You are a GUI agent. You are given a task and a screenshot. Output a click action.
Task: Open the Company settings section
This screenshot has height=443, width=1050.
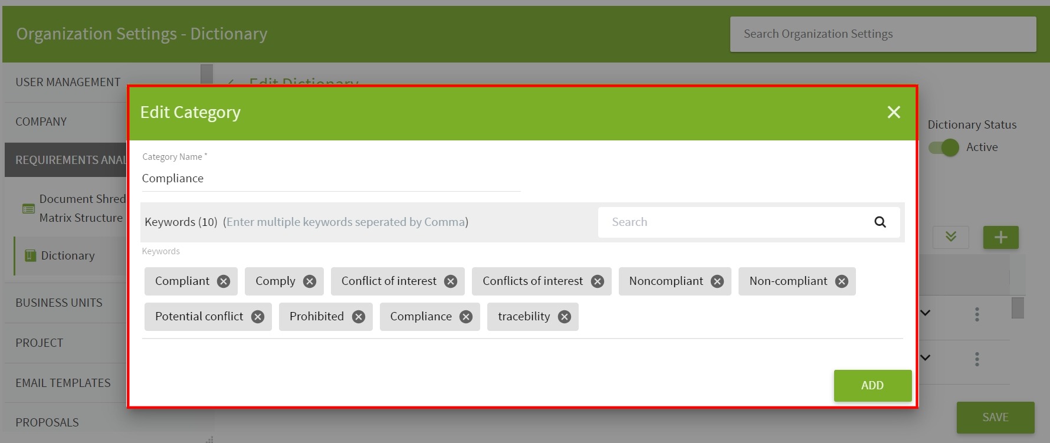(41, 122)
